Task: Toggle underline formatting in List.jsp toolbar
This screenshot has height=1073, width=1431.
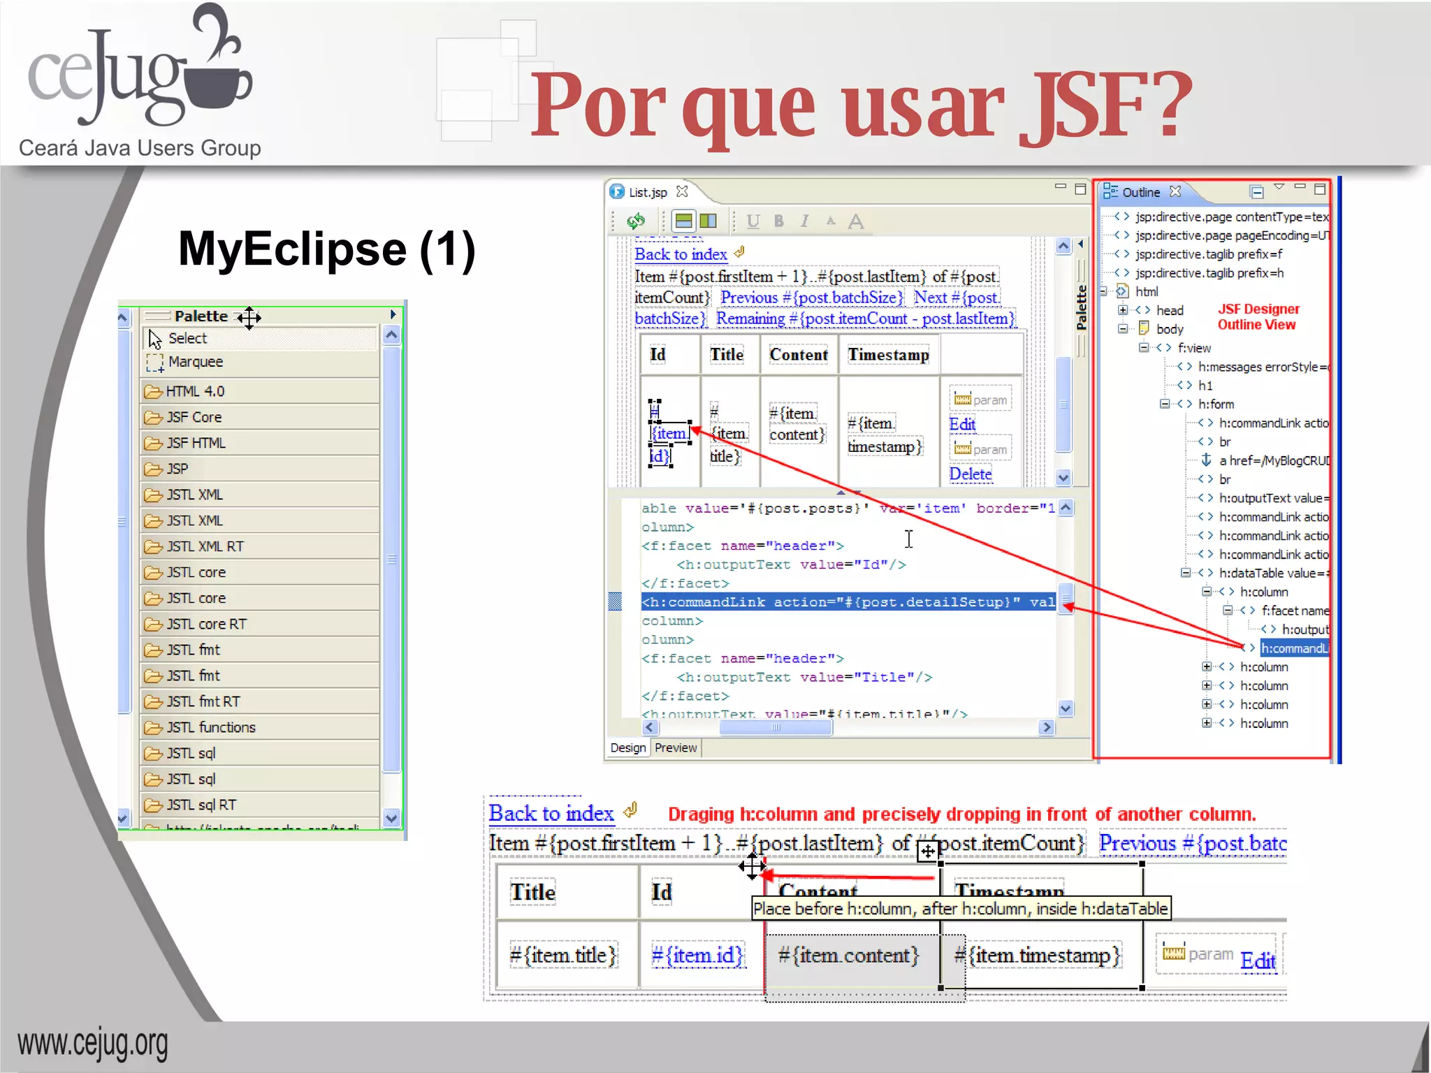Action: pyautogui.click(x=753, y=221)
